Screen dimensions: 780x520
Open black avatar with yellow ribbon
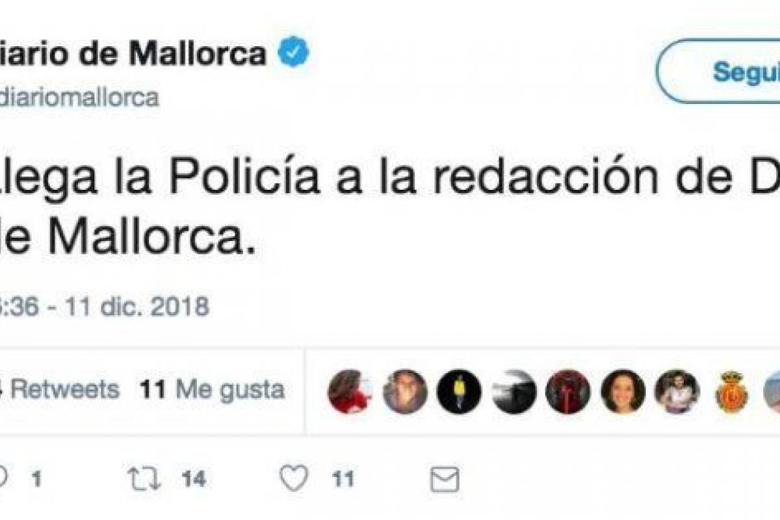(459, 391)
